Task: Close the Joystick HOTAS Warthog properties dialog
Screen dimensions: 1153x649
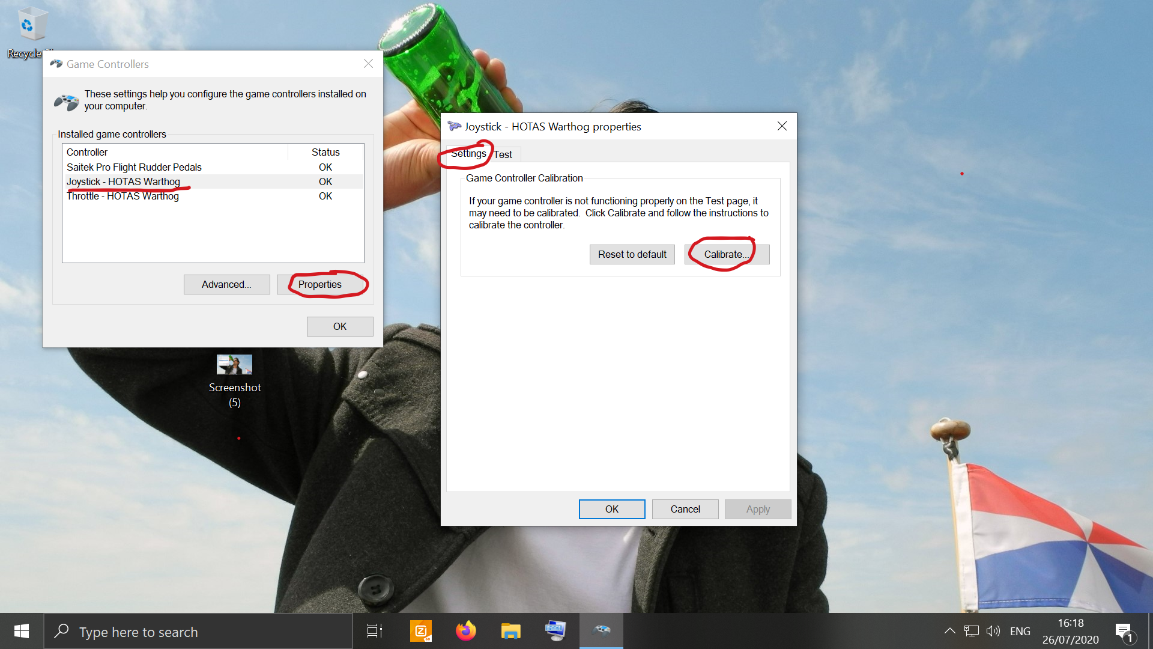Action: tap(782, 126)
